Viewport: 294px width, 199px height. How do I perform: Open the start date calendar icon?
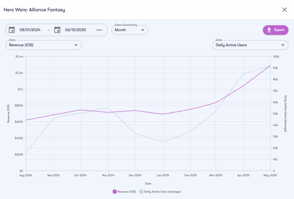(12, 30)
